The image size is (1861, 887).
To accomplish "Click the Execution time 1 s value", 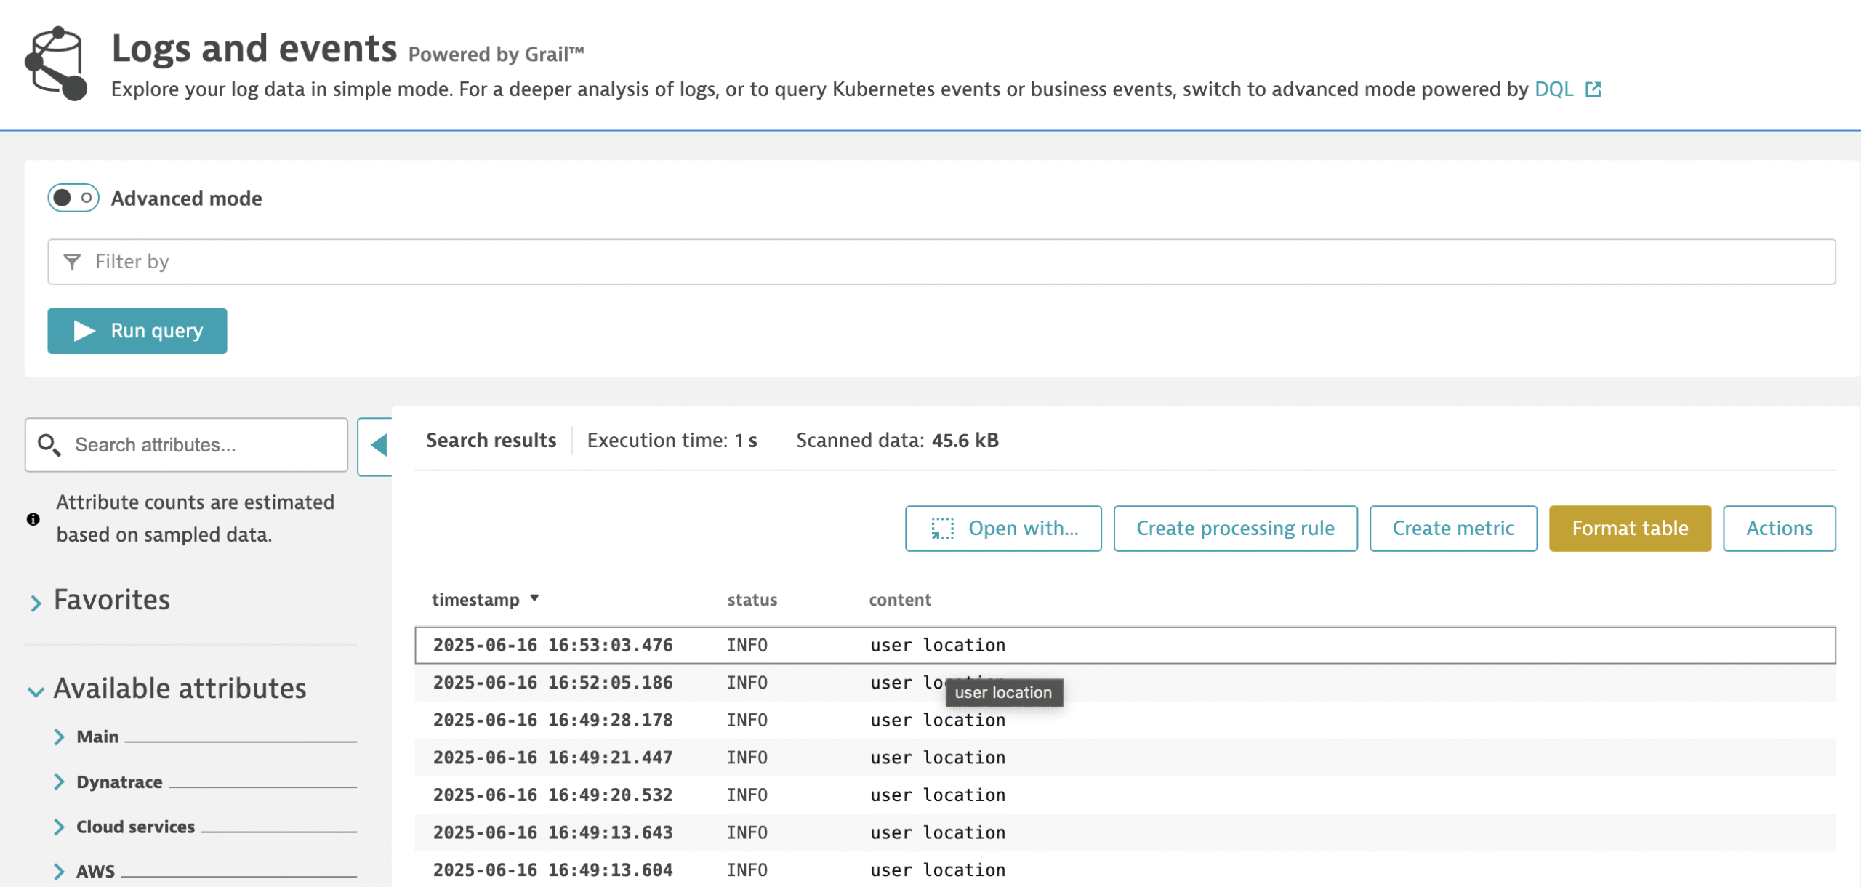I will pos(746,441).
